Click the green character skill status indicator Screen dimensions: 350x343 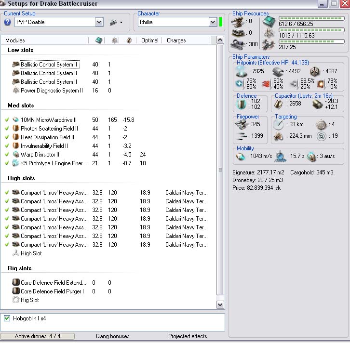pyautogui.click(x=220, y=22)
